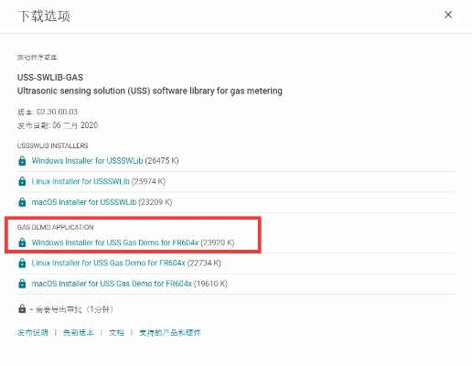Download Windows Installer for USSSWLib

tap(87, 161)
